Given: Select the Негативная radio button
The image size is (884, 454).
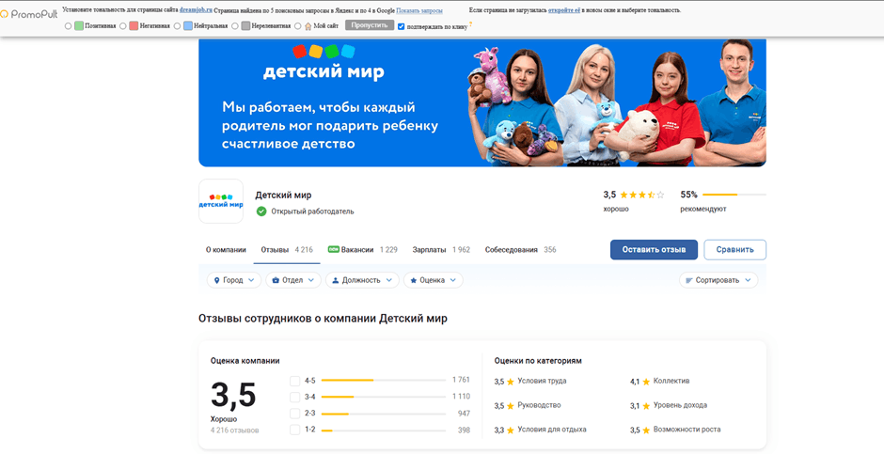Looking at the screenshot, I should coord(123,26).
